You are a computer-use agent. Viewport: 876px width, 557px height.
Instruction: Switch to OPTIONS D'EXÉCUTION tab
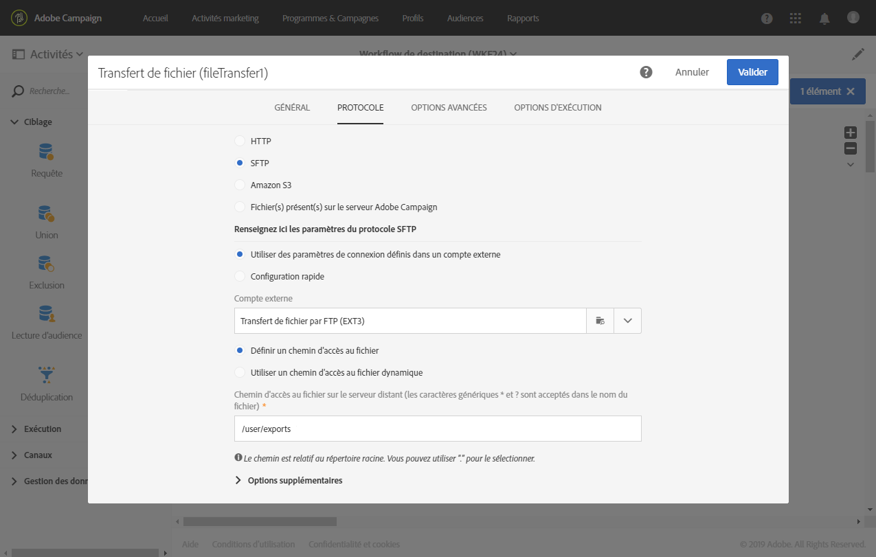click(x=558, y=108)
